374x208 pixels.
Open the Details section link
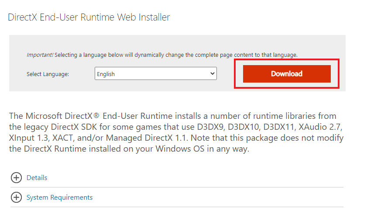(x=37, y=178)
